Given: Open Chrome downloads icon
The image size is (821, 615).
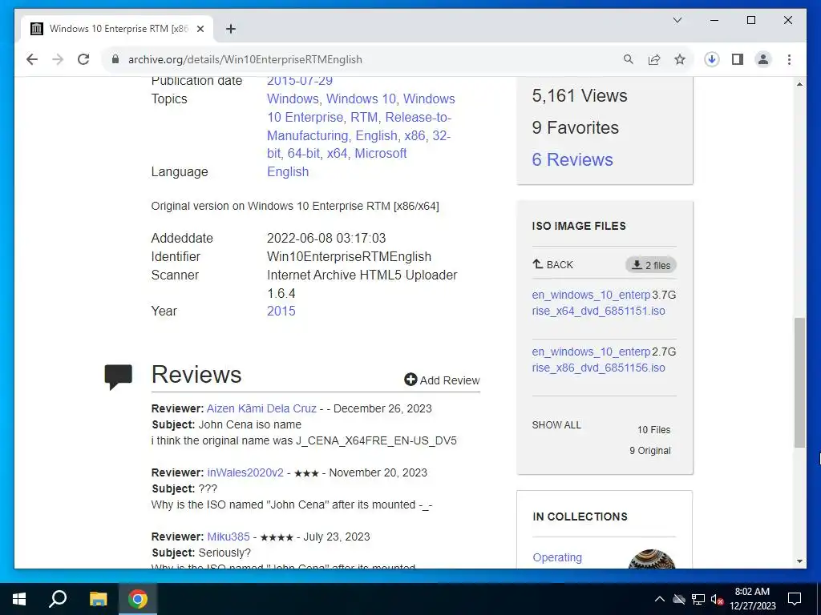Looking at the screenshot, I should pyautogui.click(x=712, y=59).
